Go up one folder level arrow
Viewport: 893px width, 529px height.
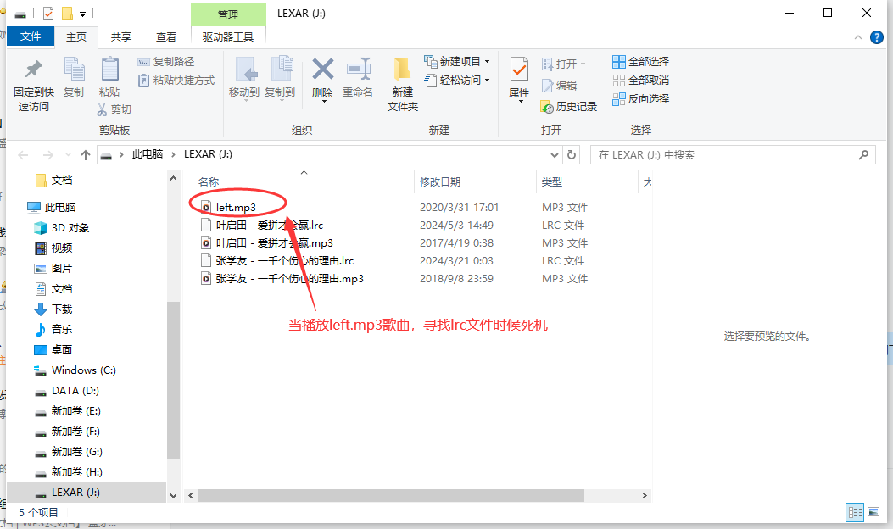tap(86, 155)
